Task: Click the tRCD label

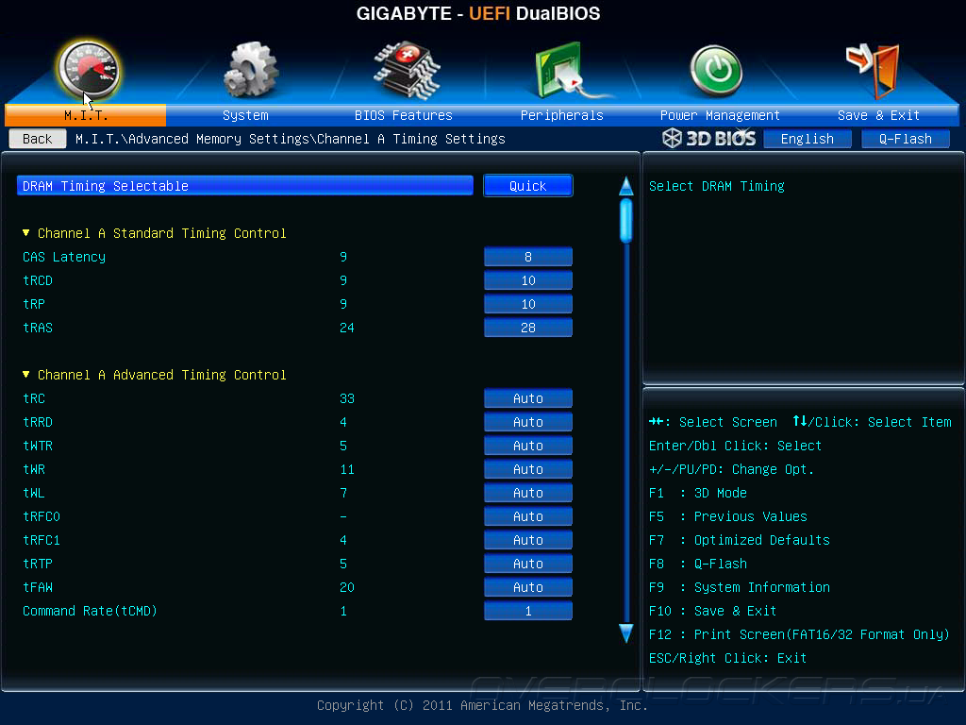Action: tap(38, 280)
